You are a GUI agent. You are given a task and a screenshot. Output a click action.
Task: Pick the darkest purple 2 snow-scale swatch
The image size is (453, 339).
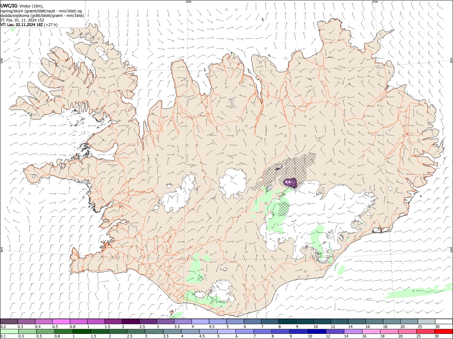pos(131,321)
